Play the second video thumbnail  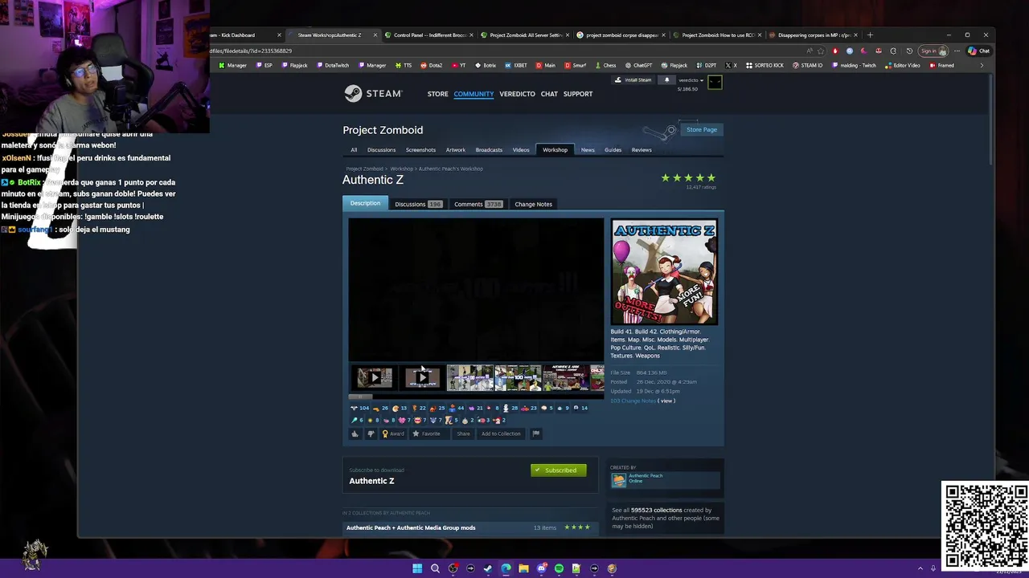click(422, 377)
